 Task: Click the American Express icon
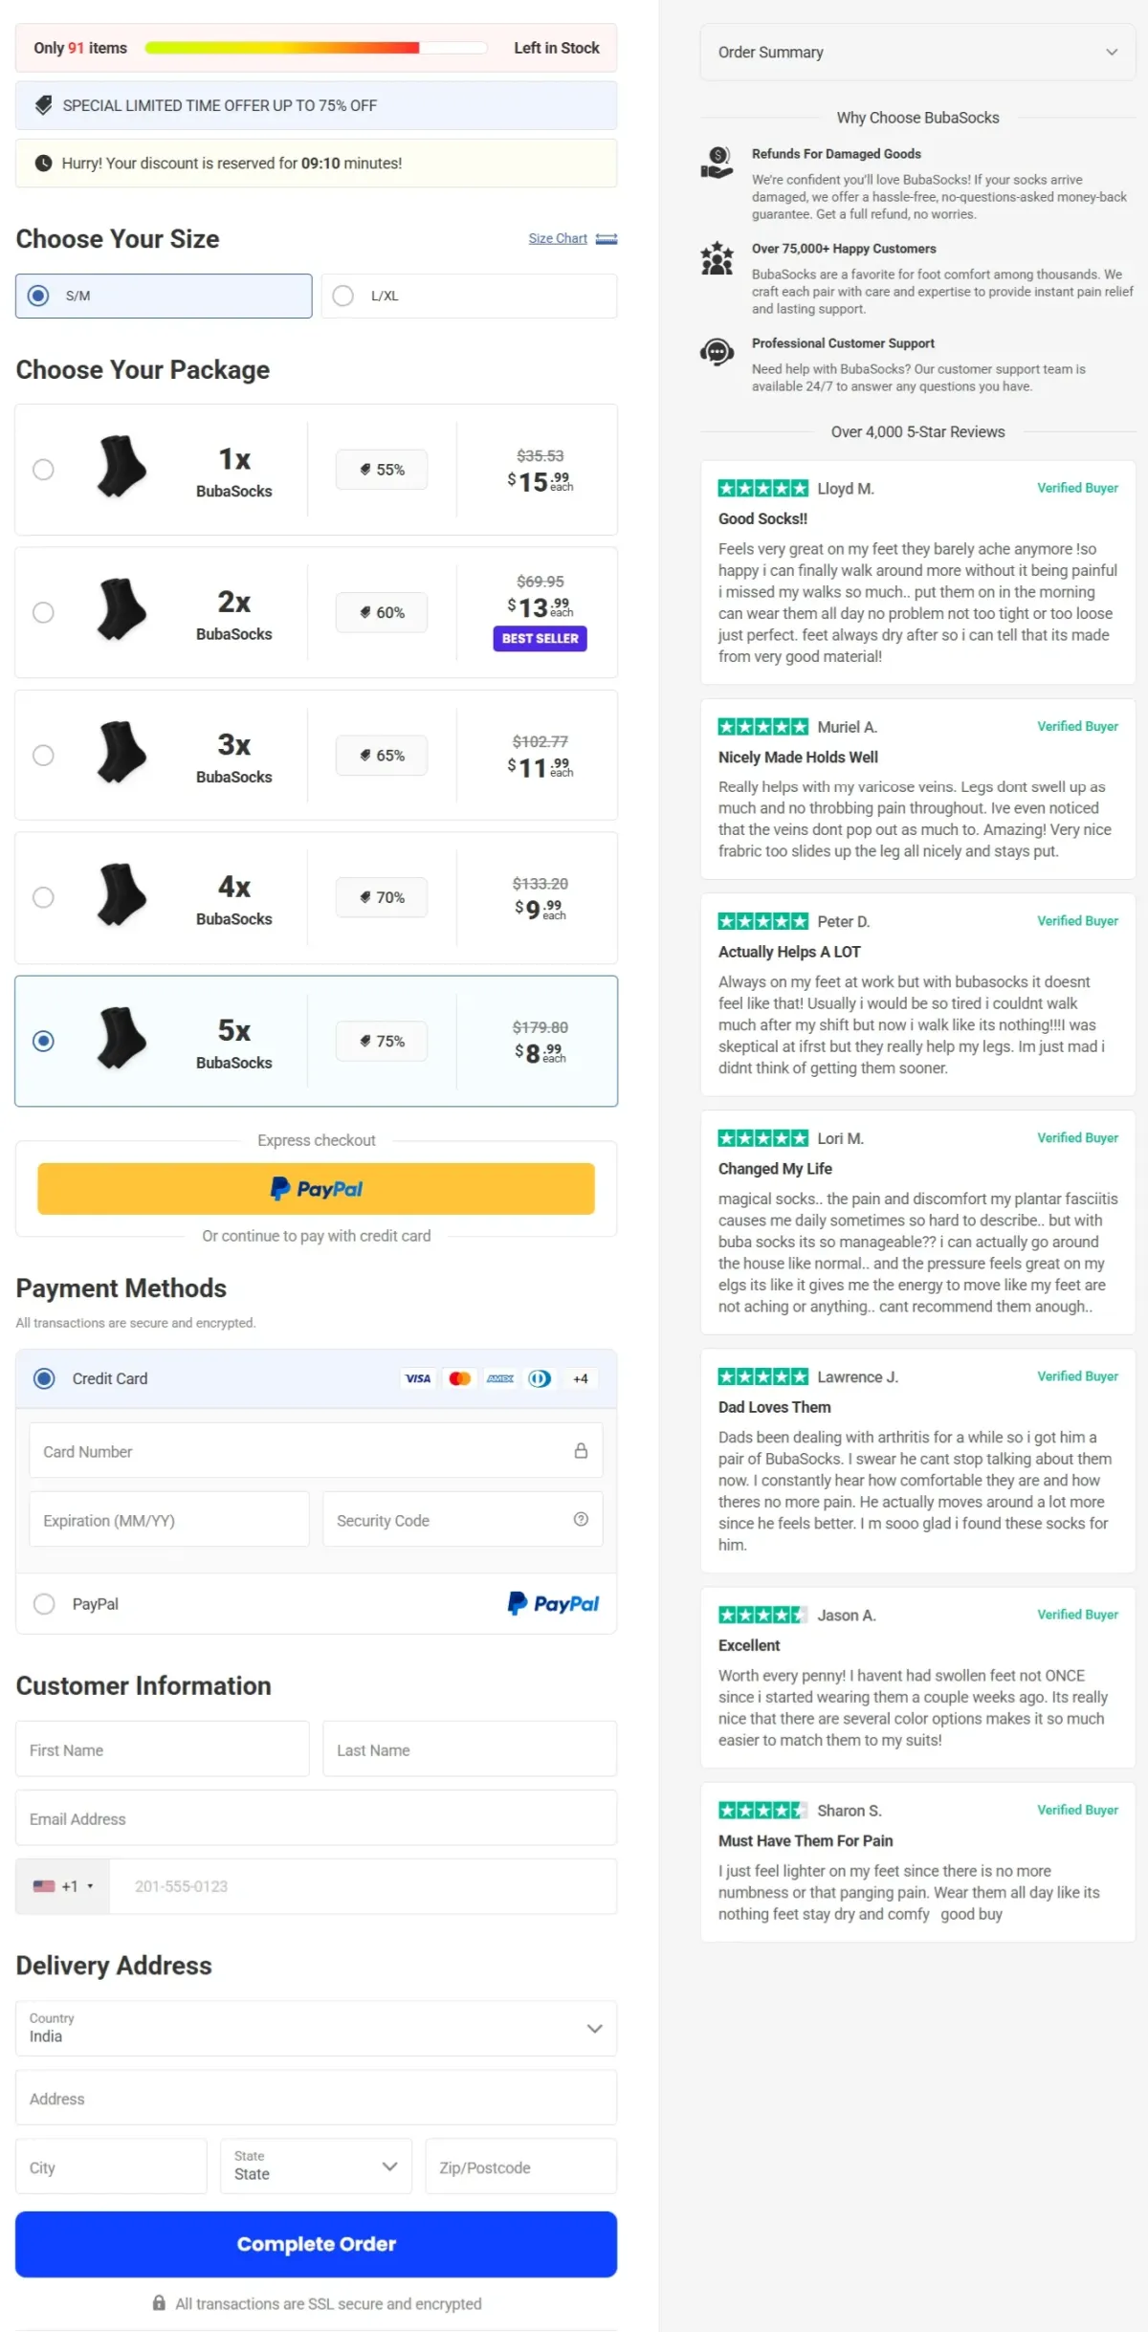[499, 1378]
